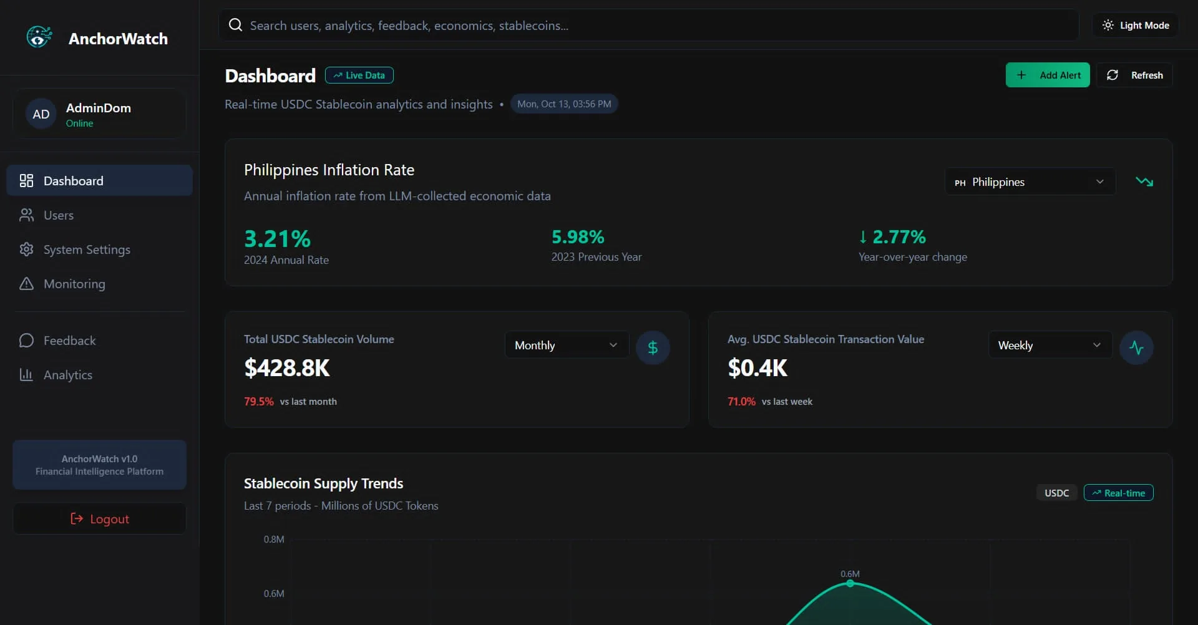Click the search input field
Viewport: 1198px width, 625px height.
[649, 25]
